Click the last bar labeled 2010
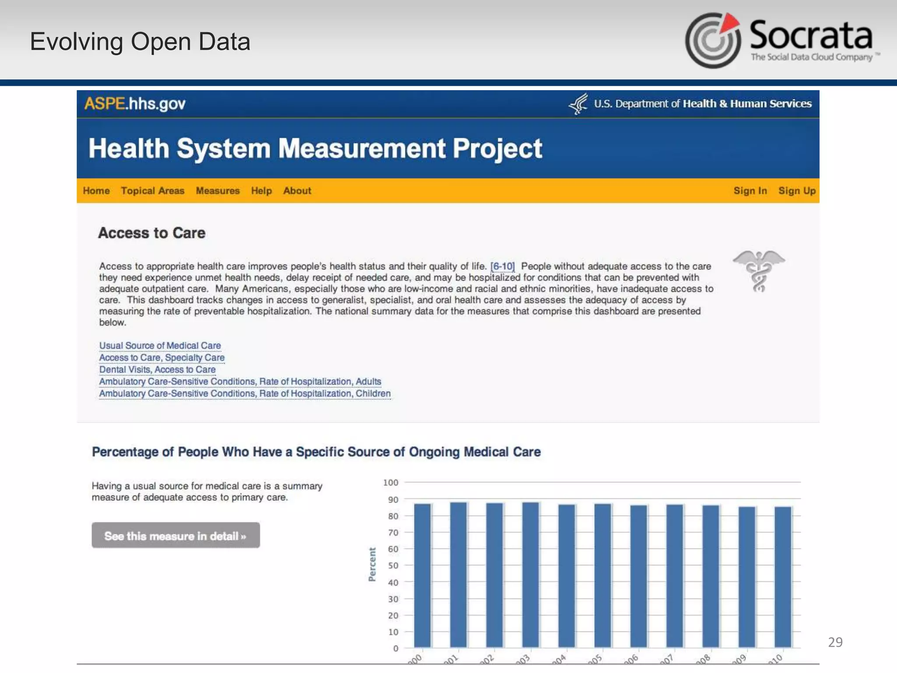897x673 pixels. click(x=783, y=576)
